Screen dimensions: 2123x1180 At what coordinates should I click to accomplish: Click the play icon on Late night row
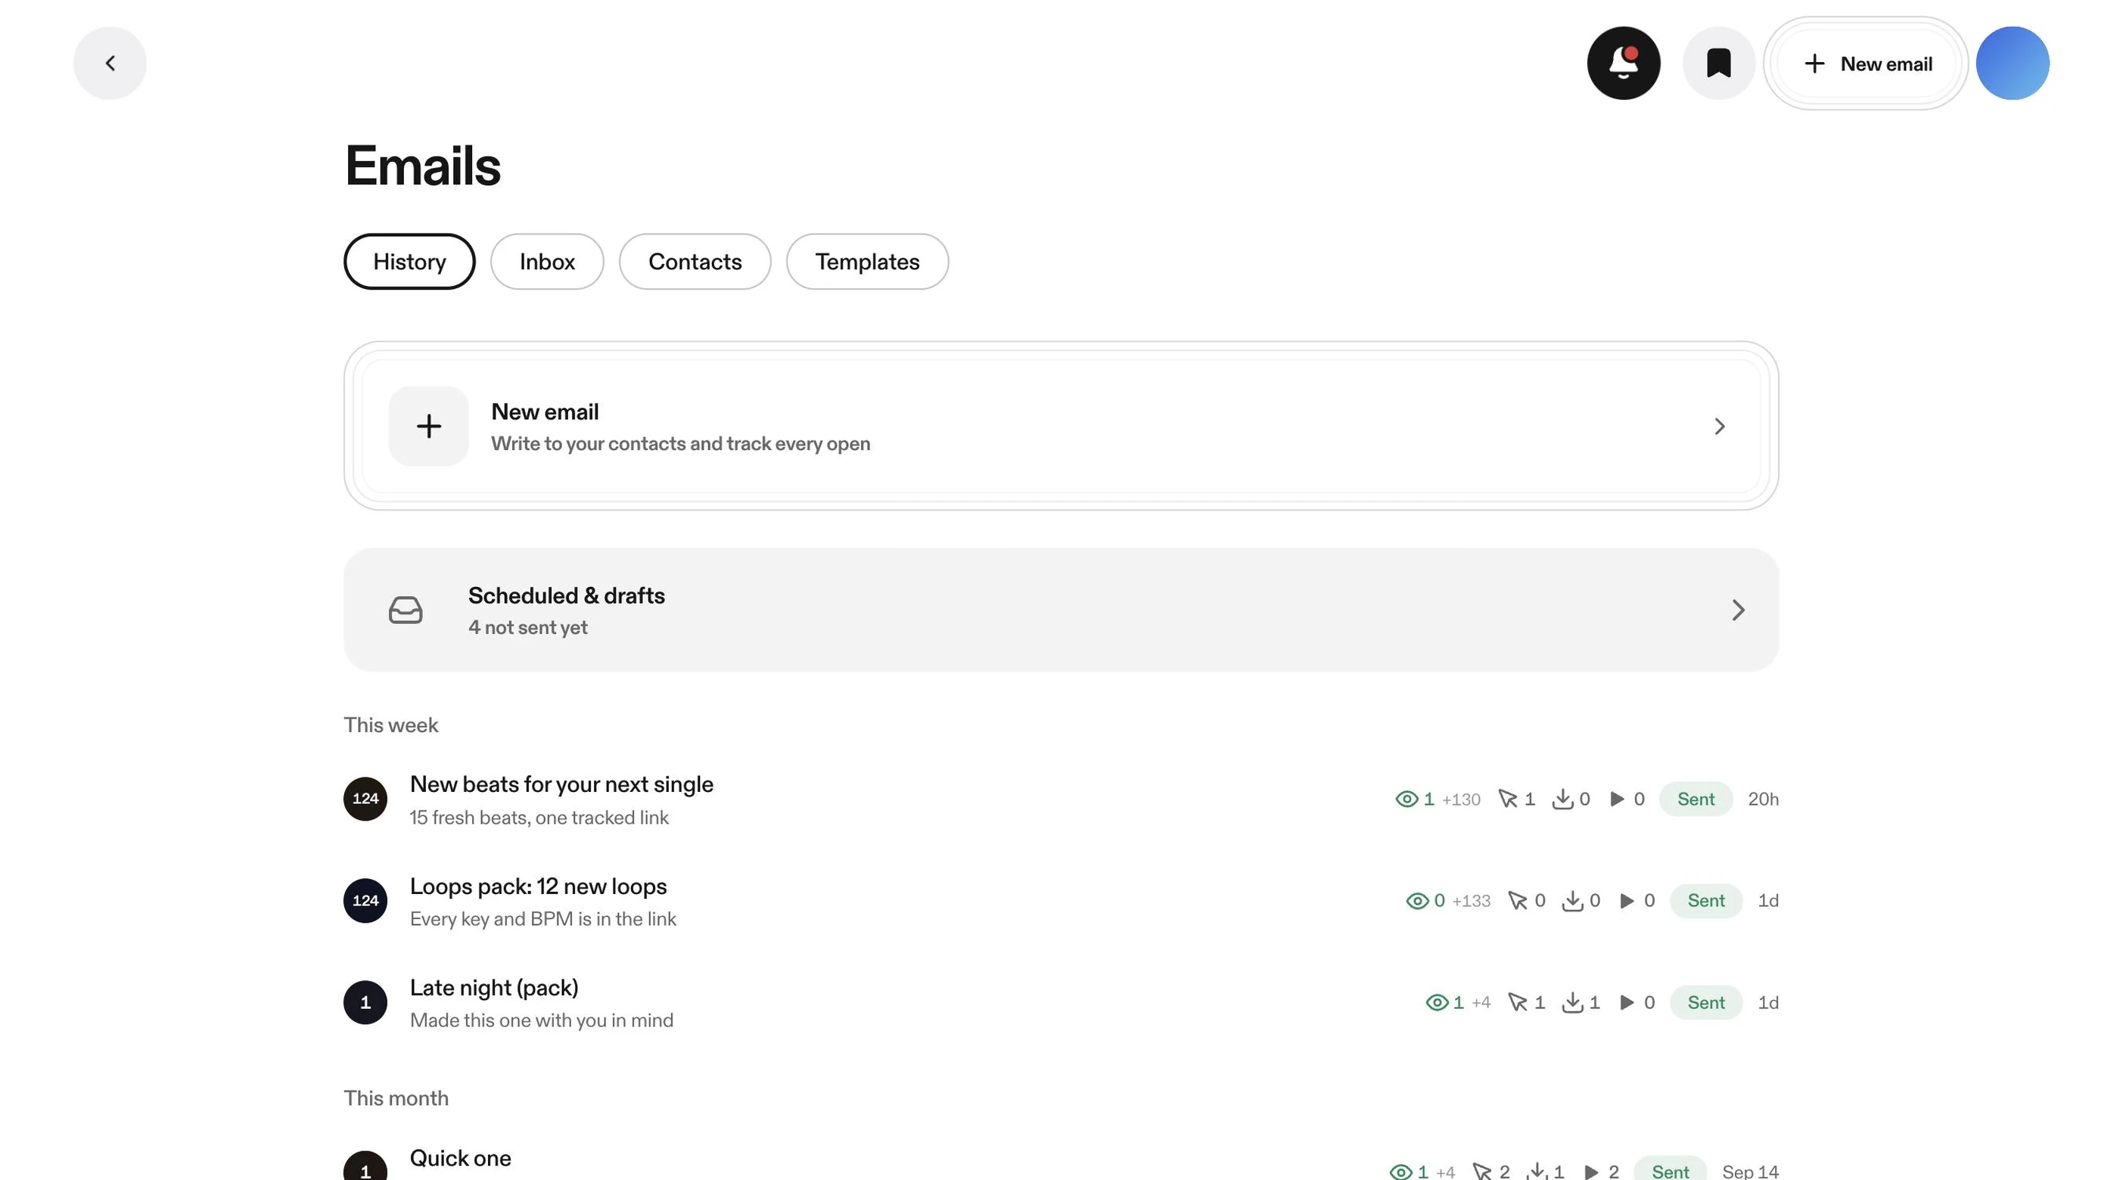coord(1627,1002)
